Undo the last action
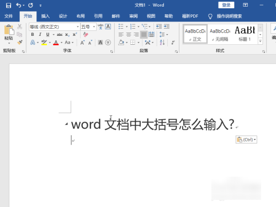276x207 pixels. (x=19, y=5)
